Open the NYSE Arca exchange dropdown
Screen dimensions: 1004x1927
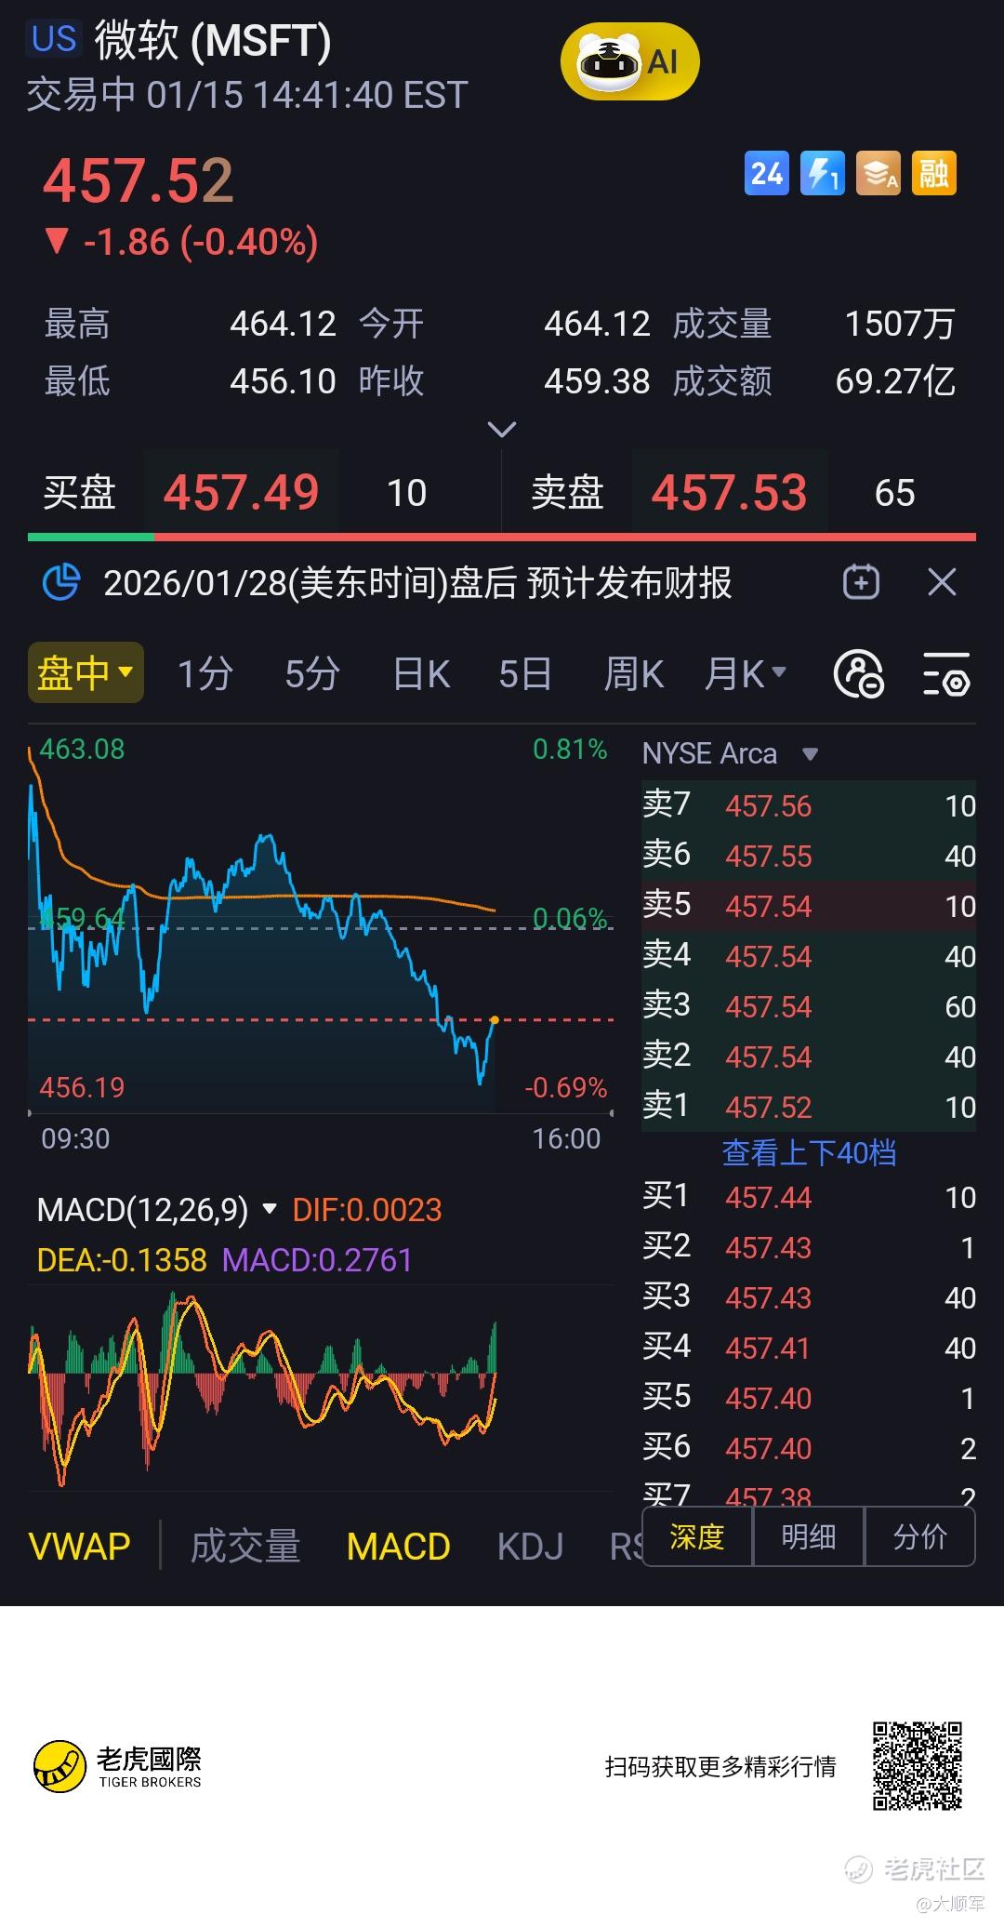pyautogui.click(x=730, y=753)
